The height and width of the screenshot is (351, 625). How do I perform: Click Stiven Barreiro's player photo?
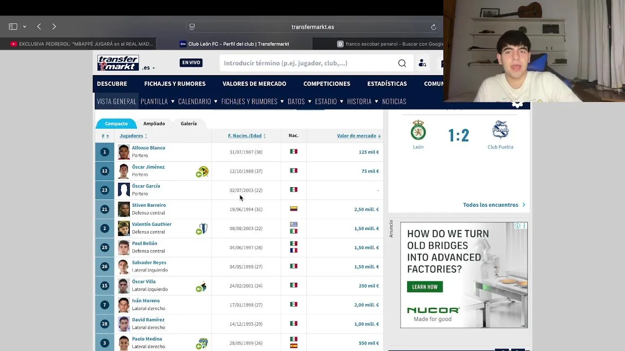coord(124,209)
